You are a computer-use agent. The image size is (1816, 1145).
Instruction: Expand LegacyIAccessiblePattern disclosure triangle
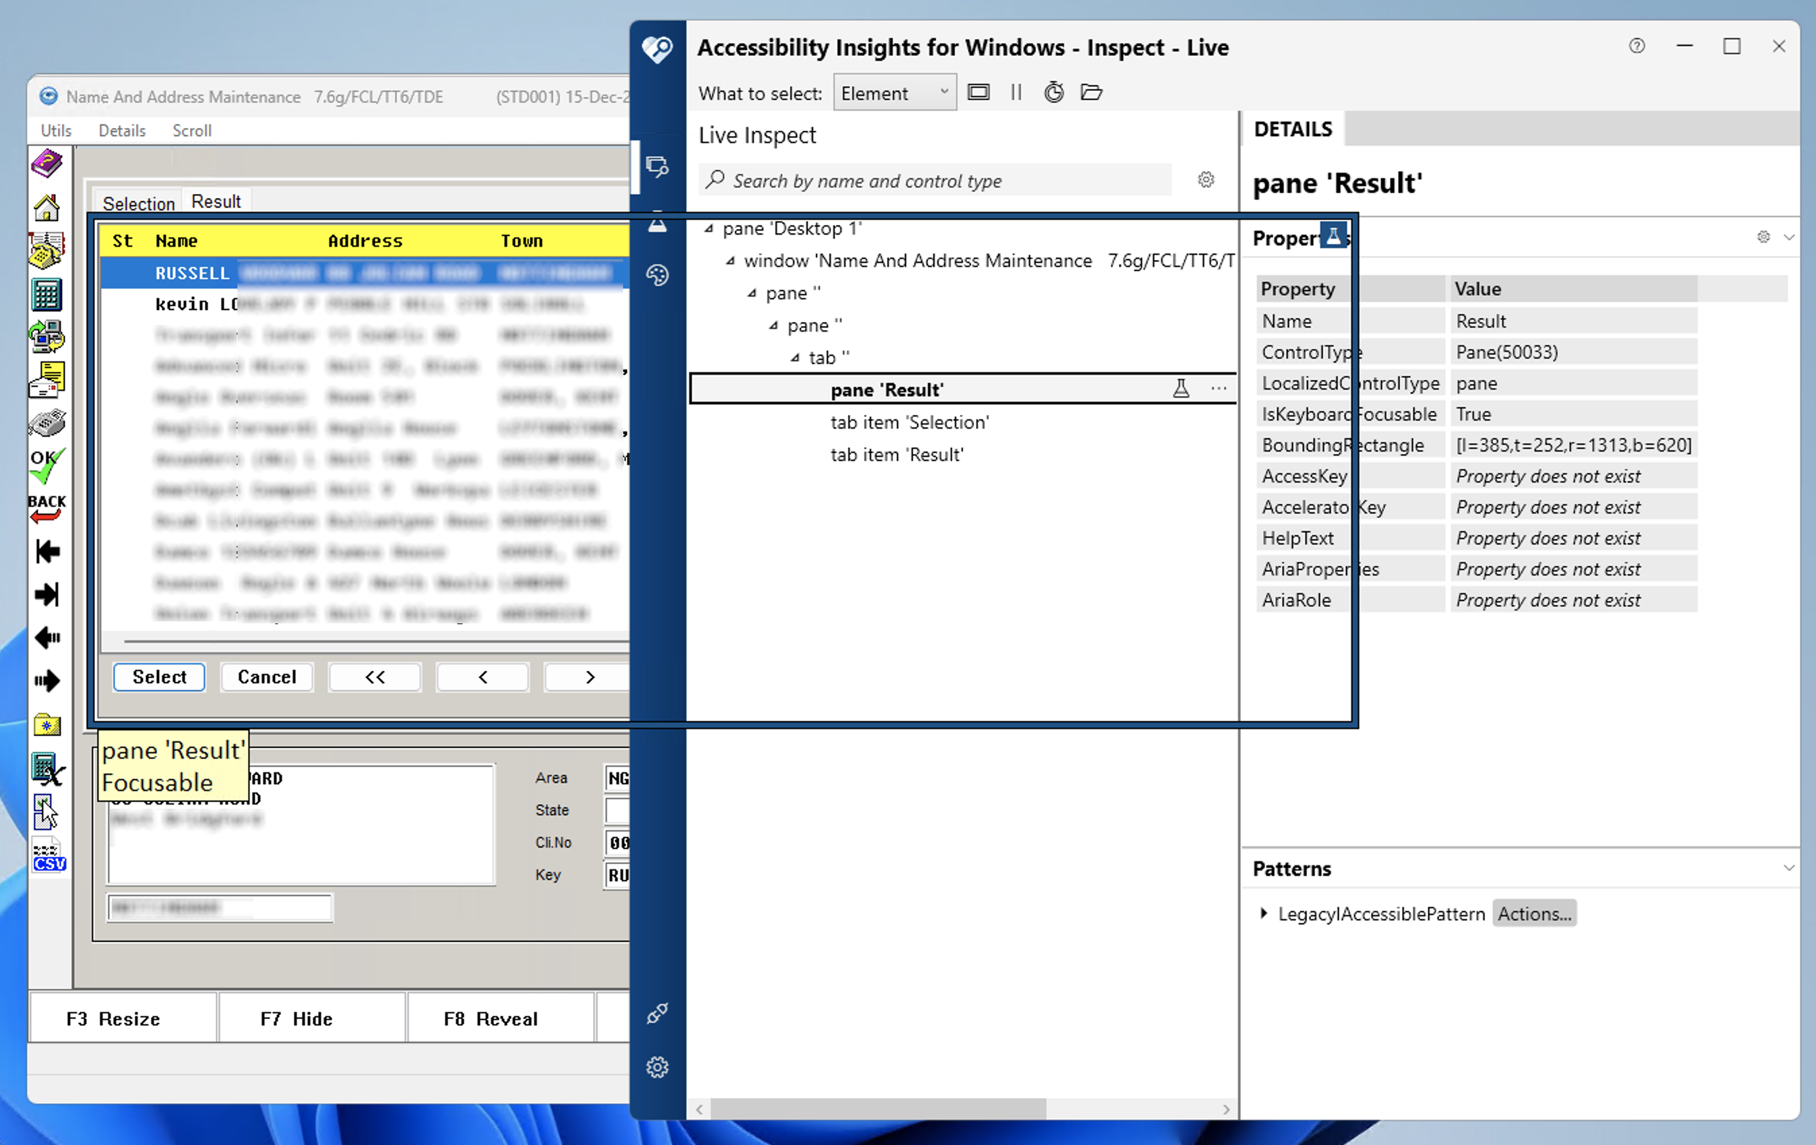pyautogui.click(x=1263, y=913)
